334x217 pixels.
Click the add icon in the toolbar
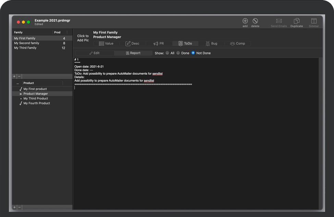pyautogui.click(x=245, y=21)
